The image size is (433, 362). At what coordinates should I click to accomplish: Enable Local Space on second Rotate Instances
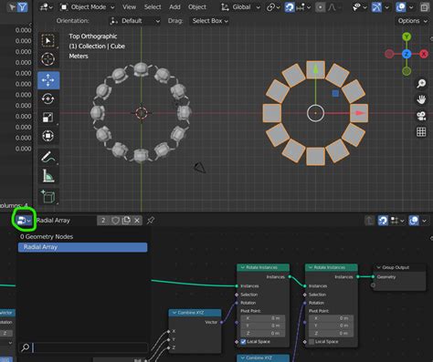pyautogui.click(x=312, y=342)
